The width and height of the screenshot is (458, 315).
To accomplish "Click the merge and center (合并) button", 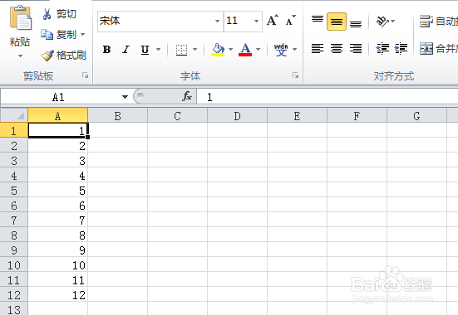I will tap(438, 48).
